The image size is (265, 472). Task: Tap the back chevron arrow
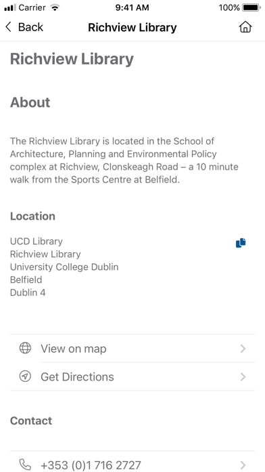[8, 27]
